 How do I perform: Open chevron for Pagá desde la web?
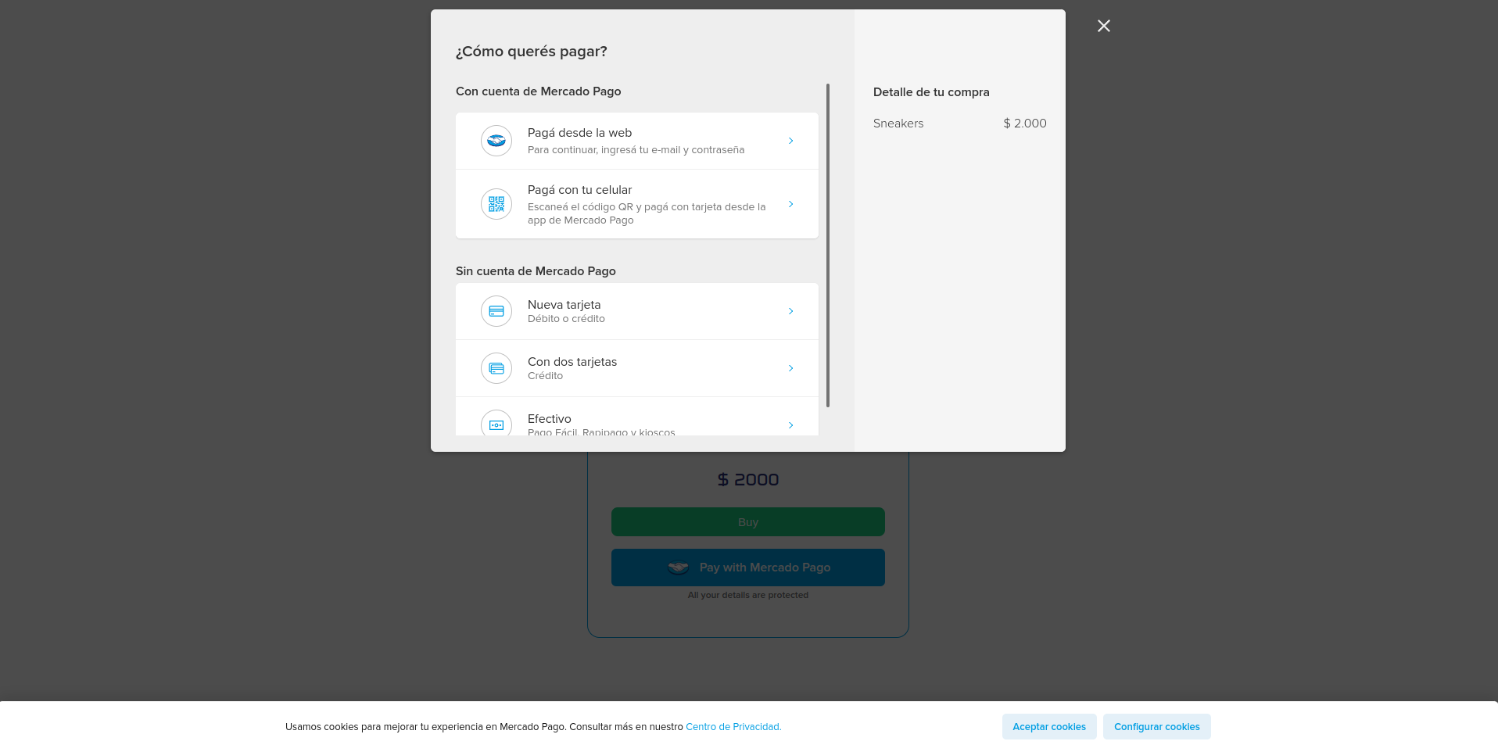click(x=791, y=141)
